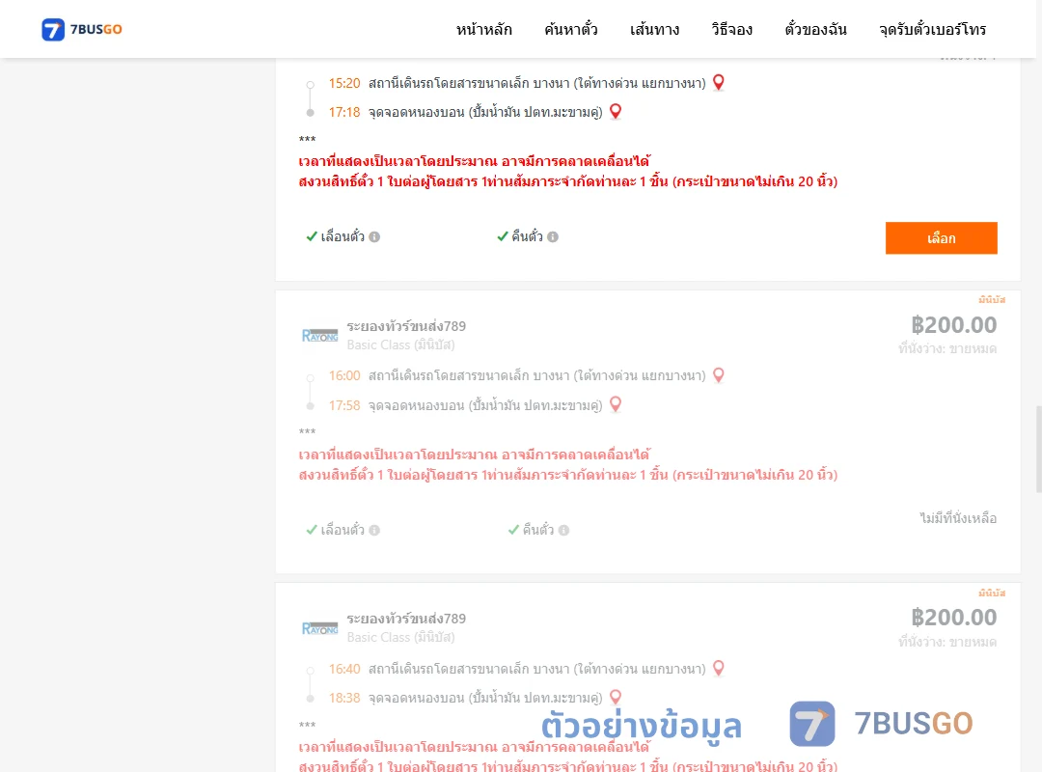Click the 7BUSGO logo in header
The image size is (1042, 772).
[82, 29]
